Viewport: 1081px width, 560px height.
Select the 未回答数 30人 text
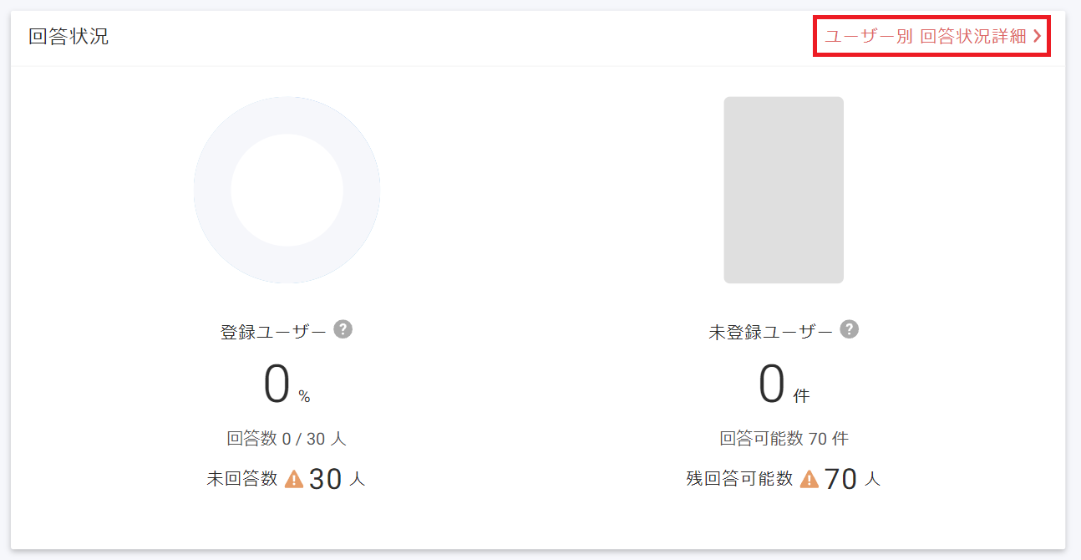(x=284, y=477)
